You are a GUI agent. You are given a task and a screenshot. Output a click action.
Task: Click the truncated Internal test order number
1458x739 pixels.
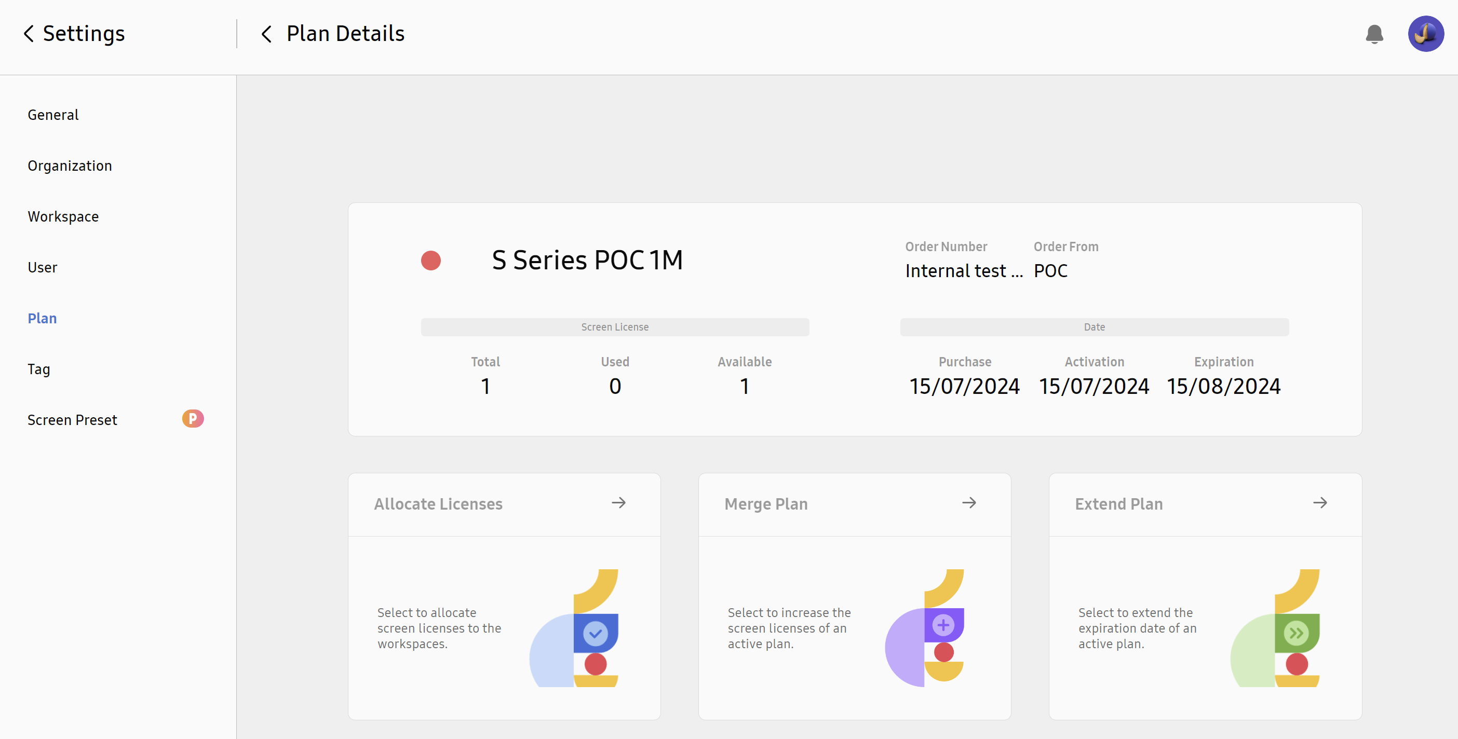pos(964,271)
